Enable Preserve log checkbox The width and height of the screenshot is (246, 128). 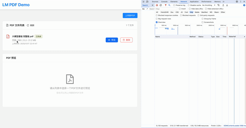click(x=174, y=5)
